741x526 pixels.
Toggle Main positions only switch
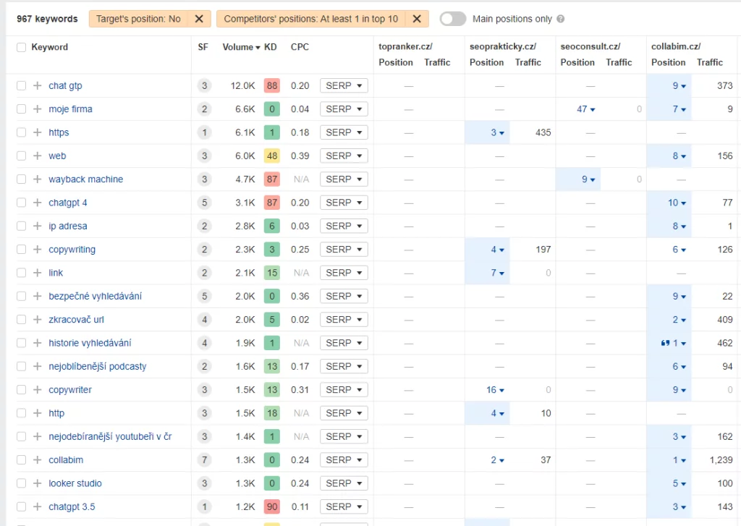453,19
